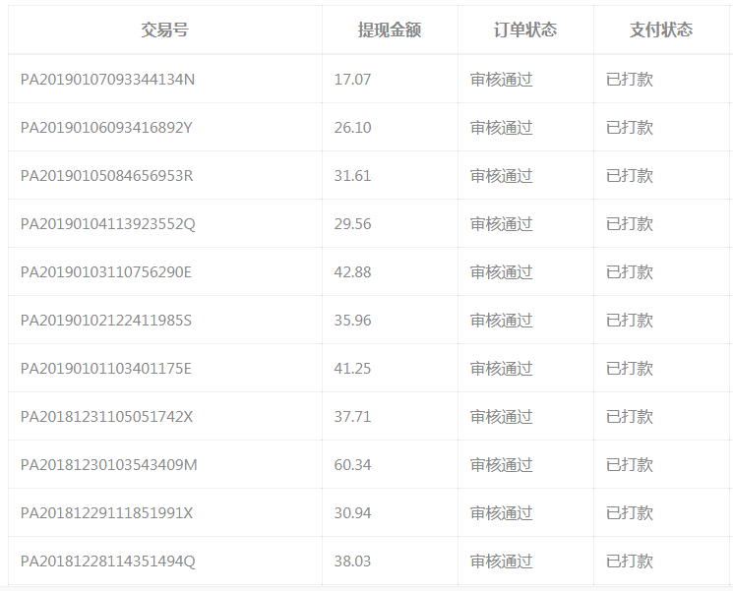Click the withdrawal amount 38.03

[352, 561]
